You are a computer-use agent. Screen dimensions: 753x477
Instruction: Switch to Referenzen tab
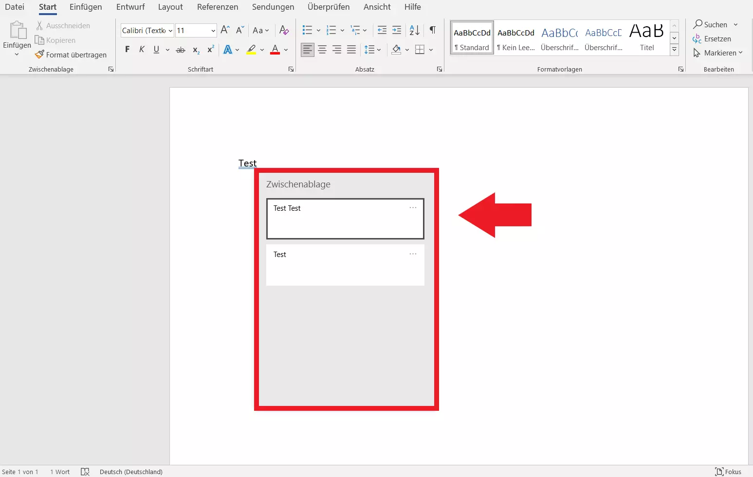click(218, 7)
